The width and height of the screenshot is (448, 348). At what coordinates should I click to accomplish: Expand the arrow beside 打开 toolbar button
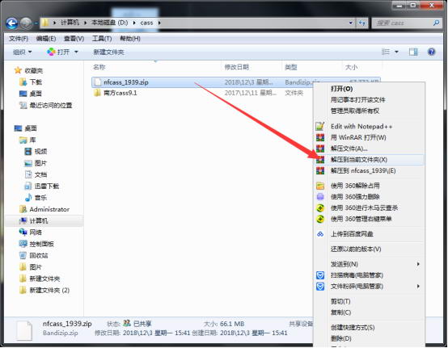76,52
